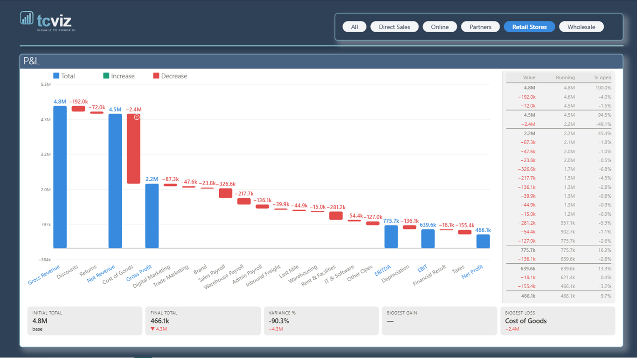Click the Digital Marketing axis label

152,276
